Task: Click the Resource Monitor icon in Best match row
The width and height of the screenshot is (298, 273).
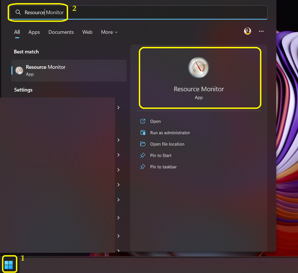Action: 19,71
